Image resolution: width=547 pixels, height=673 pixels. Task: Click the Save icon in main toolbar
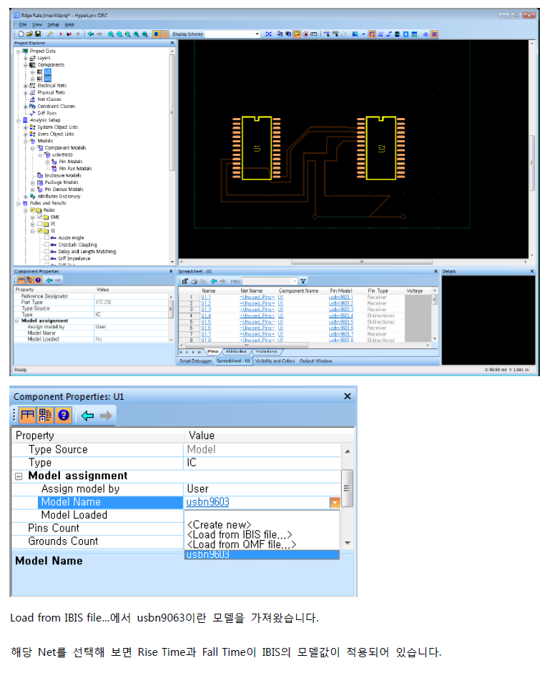pyautogui.click(x=38, y=34)
